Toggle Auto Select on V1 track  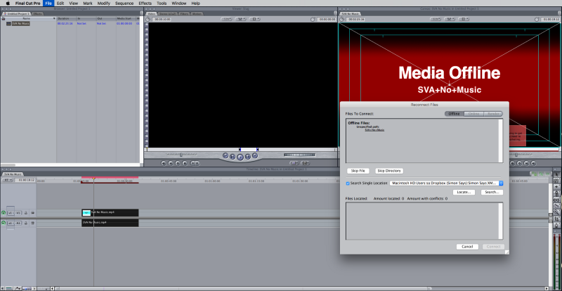(32, 213)
